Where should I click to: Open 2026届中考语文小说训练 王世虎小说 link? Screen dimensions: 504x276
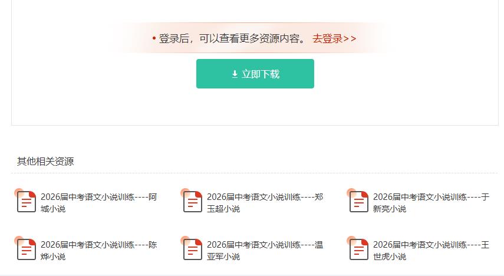coord(431,250)
